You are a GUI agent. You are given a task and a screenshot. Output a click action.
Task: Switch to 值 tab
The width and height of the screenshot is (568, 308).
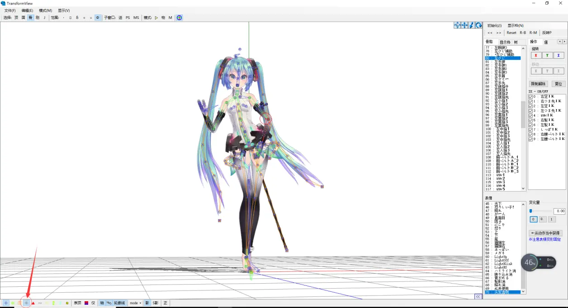coord(546,42)
